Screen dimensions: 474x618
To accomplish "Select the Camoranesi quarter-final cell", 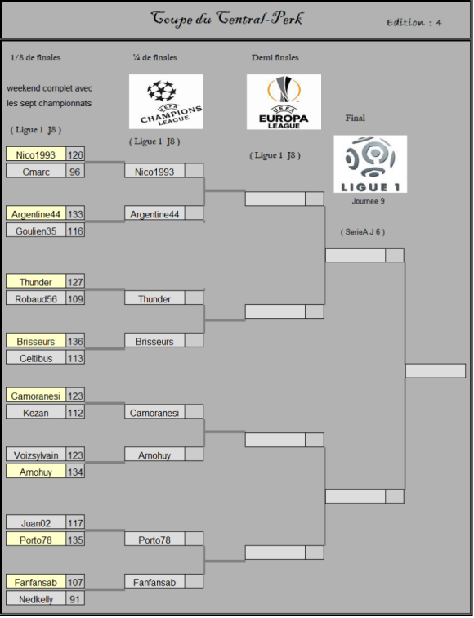I will (154, 412).
